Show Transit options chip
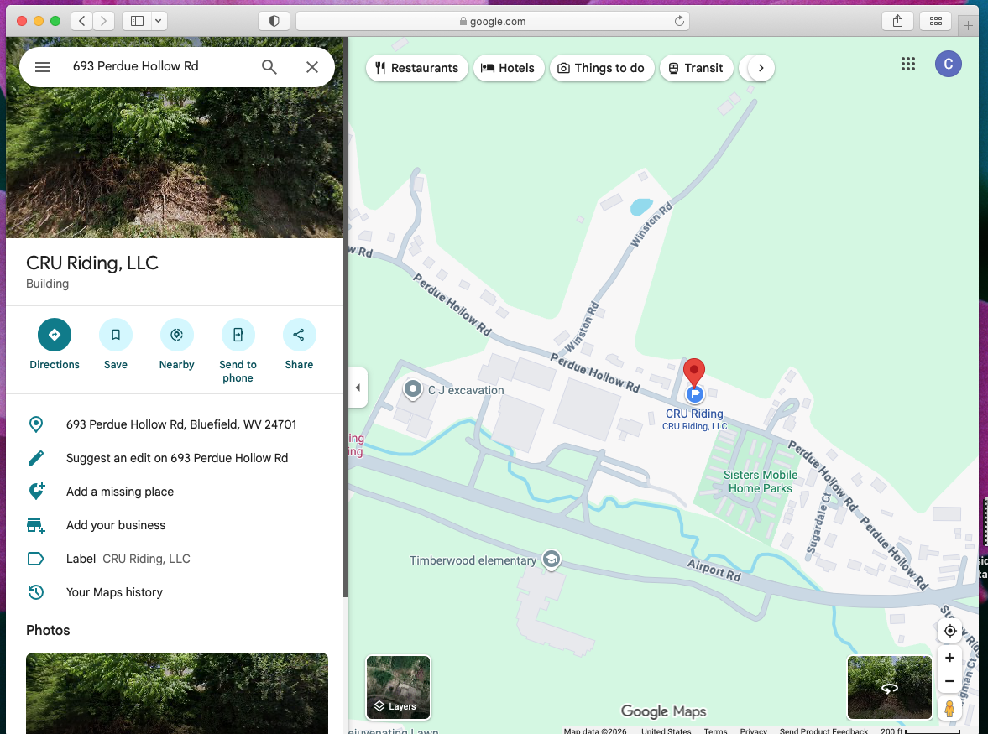The height and width of the screenshot is (734, 988). tap(696, 68)
